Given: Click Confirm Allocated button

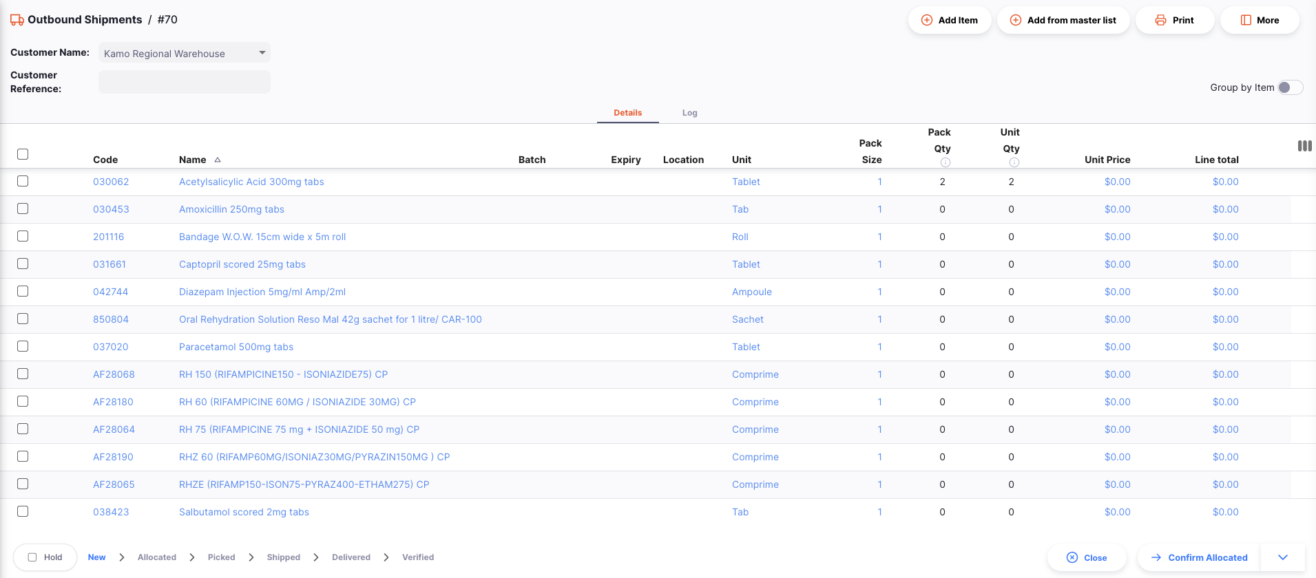Looking at the screenshot, I should tap(1199, 557).
